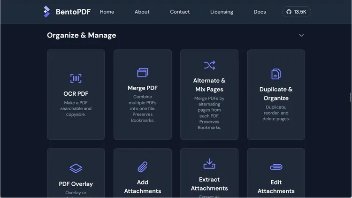Screen dimensions: 352x198
Task: Click 'Merge PDFs by alternating pages' description
Action: (209, 113)
